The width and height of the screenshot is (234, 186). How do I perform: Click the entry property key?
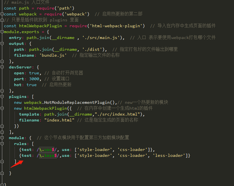click(x=15, y=38)
